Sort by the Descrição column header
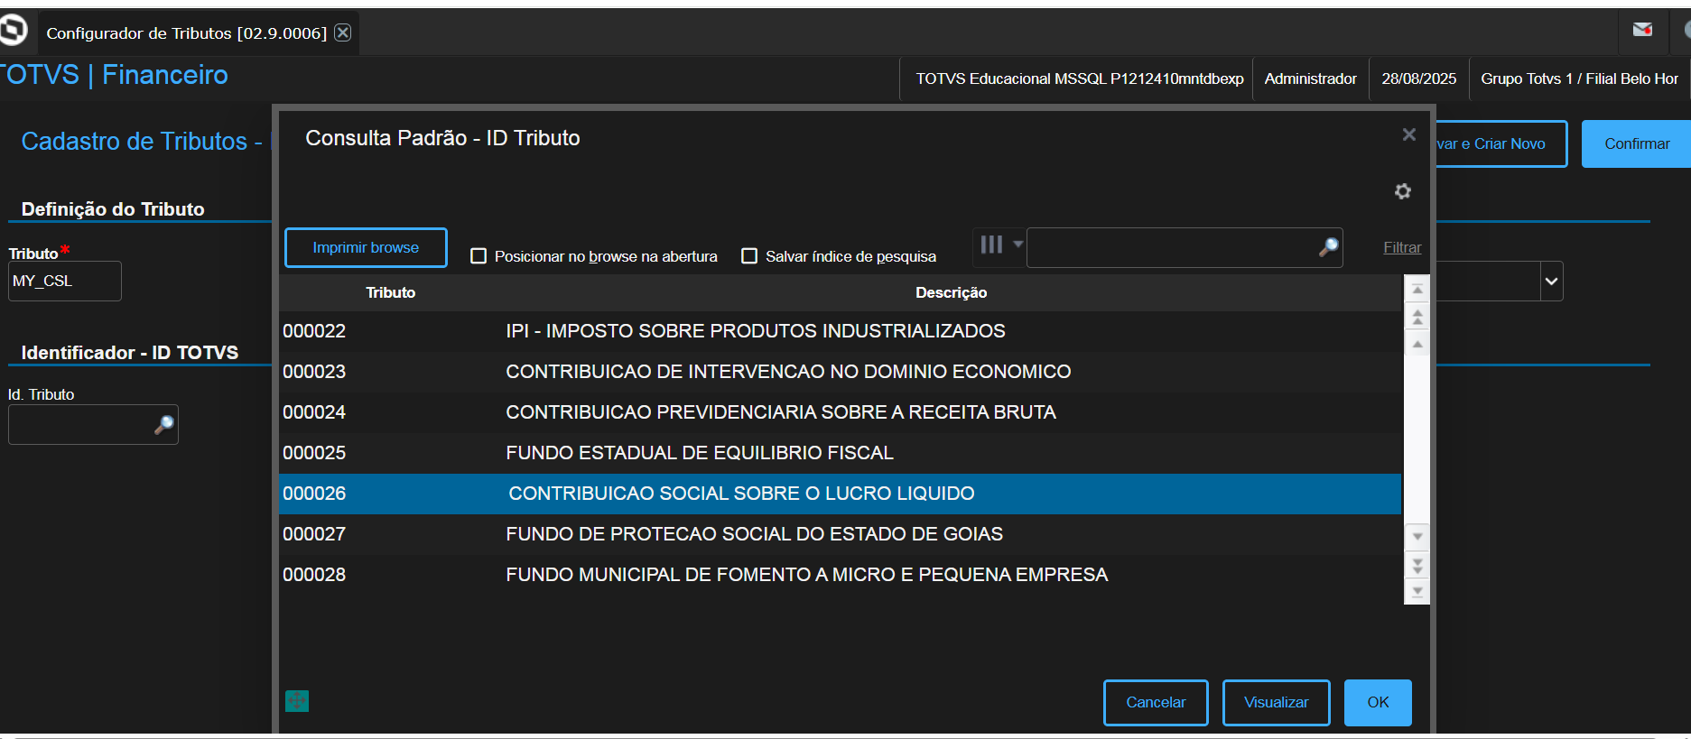This screenshot has height=739, width=1691. tap(951, 292)
